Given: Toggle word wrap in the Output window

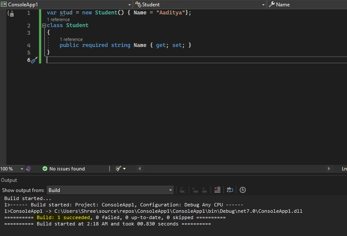Looking at the screenshot, I should coord(230,190).
